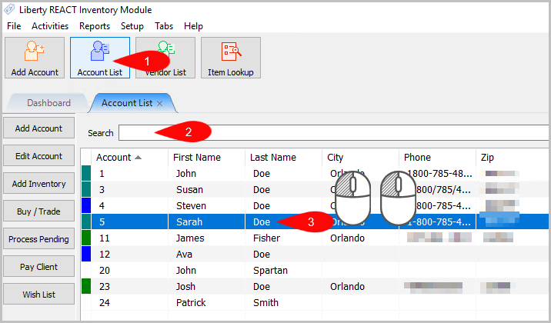The height and width of the screenshot is (323, 551).
Task: Launch Item Lookup from the toolbar
Action: pyautogui.click(x=231, y=58)
